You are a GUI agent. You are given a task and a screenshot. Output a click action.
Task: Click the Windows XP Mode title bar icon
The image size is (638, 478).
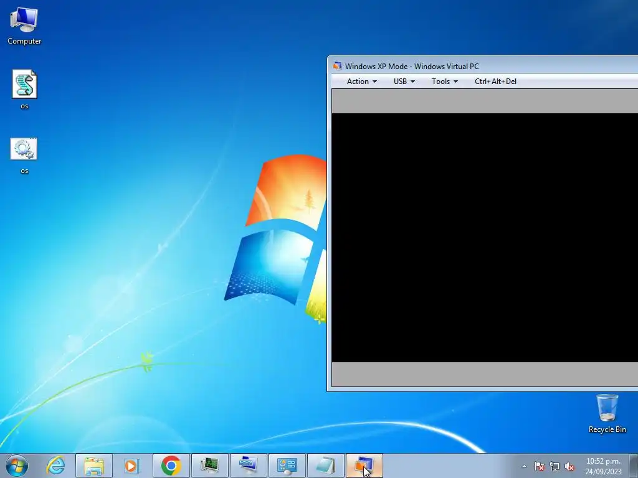[x=337, y=66]
